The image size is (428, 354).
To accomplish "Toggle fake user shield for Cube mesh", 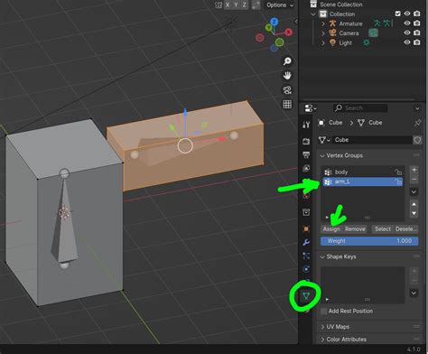I will click(x=417, y=140).
